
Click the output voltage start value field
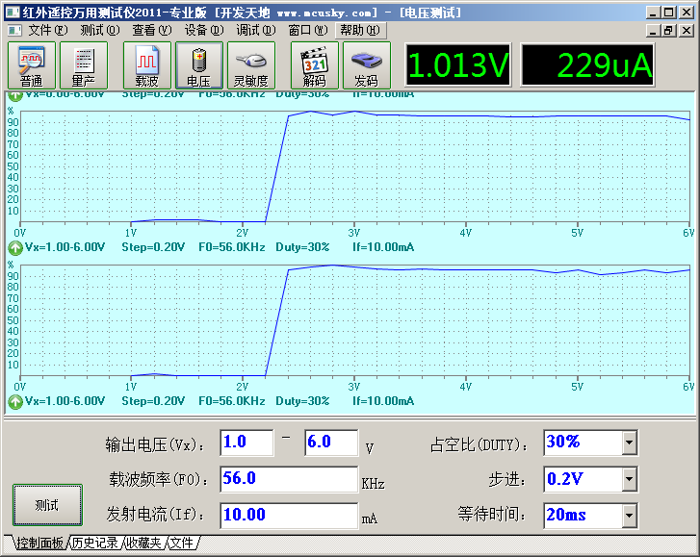tap(246, 443)
